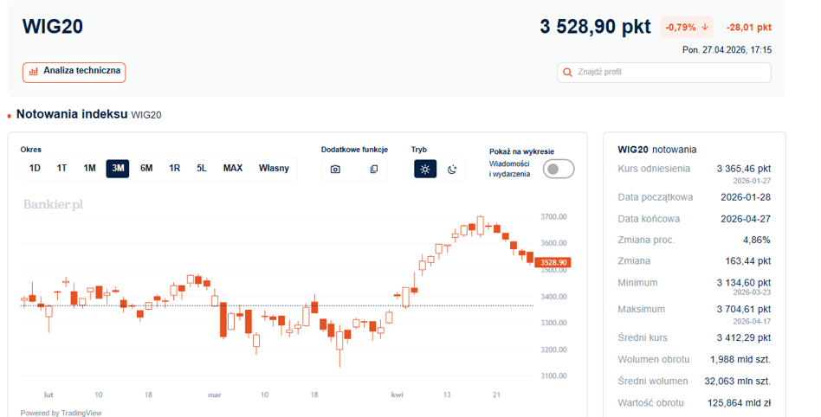Click the 3700.00 axis label
821x417 pixels.
pos(553,216)
